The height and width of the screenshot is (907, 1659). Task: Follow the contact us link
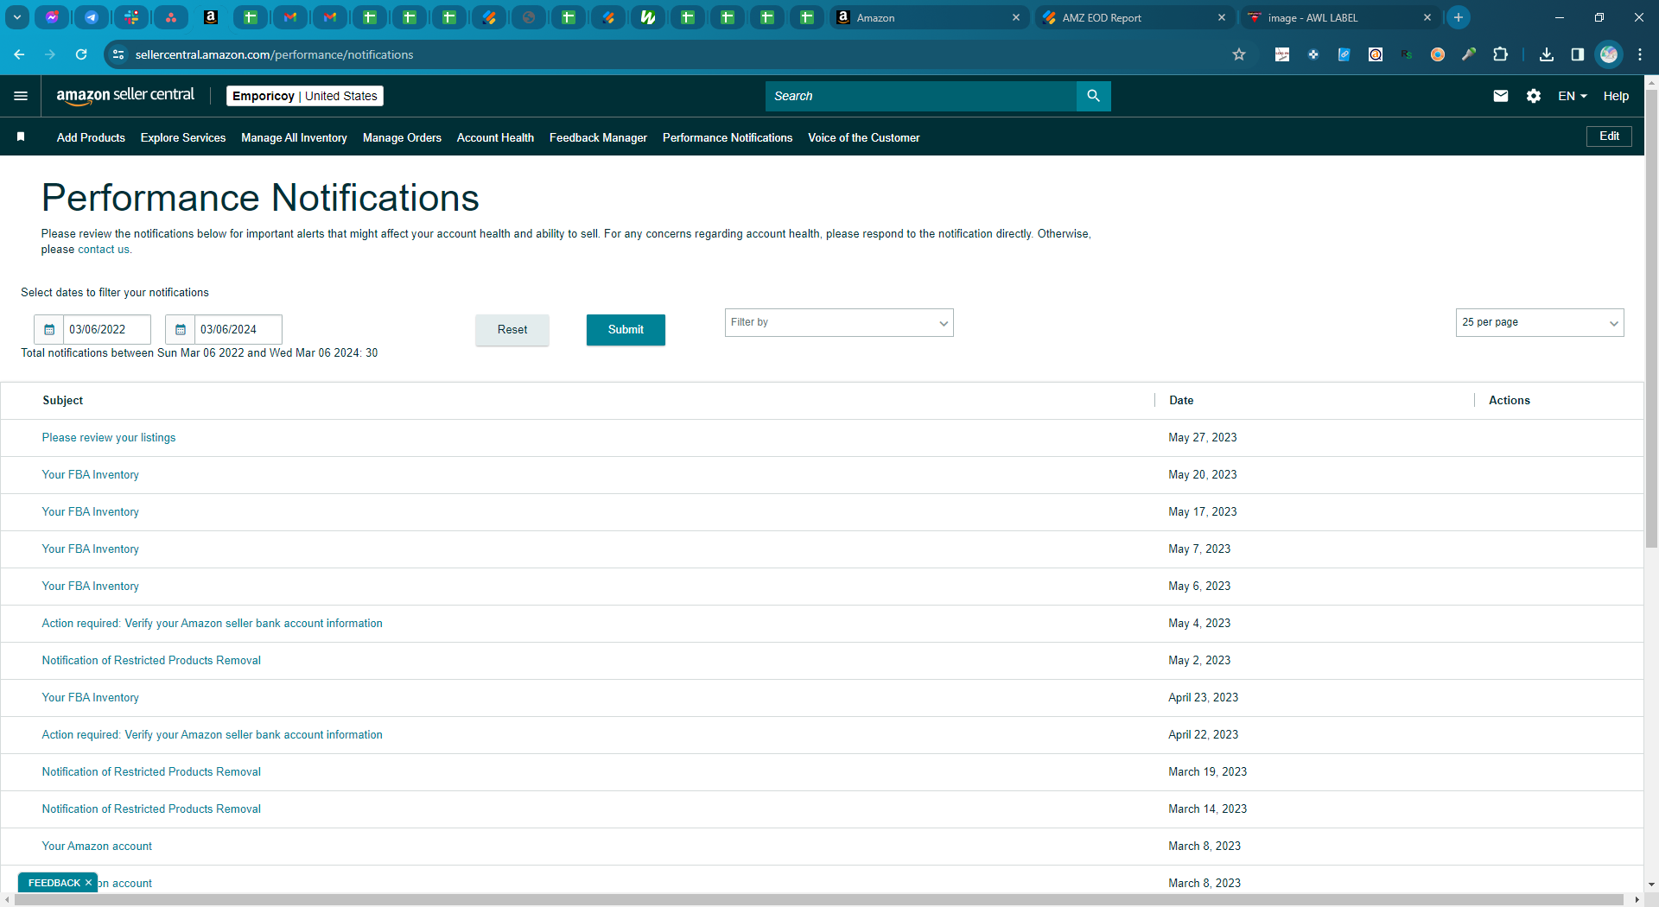tap(104, 250)
